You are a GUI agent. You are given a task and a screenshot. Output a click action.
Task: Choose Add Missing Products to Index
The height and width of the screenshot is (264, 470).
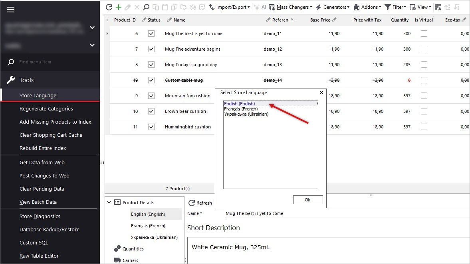click(55, 122)
